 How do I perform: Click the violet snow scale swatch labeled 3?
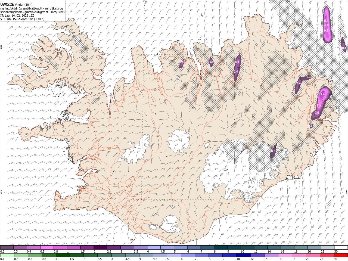(x=127, y=247)
